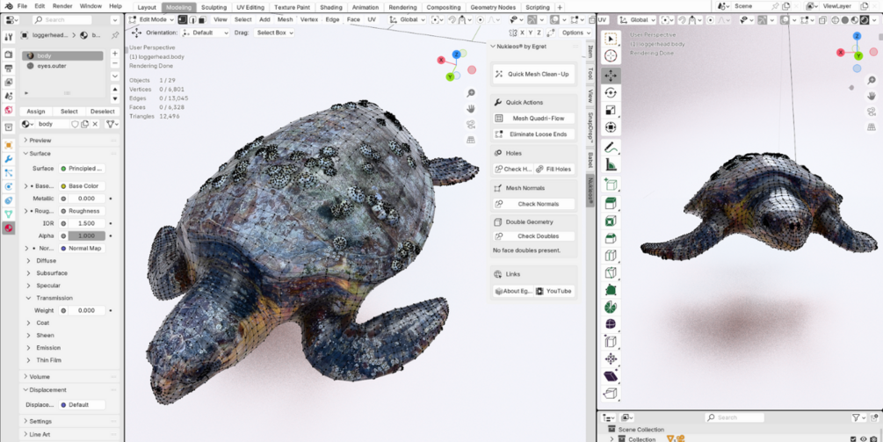Open the Physics properties tab
Viewport: 883px width, 442px height.
click(9, 186)
